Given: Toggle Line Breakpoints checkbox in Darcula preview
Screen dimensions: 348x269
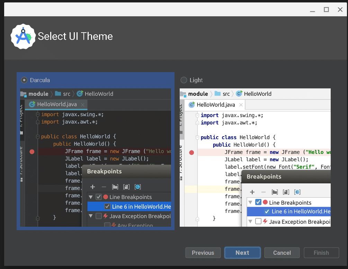Looking at the screenshot, I should tap(99, 197).
